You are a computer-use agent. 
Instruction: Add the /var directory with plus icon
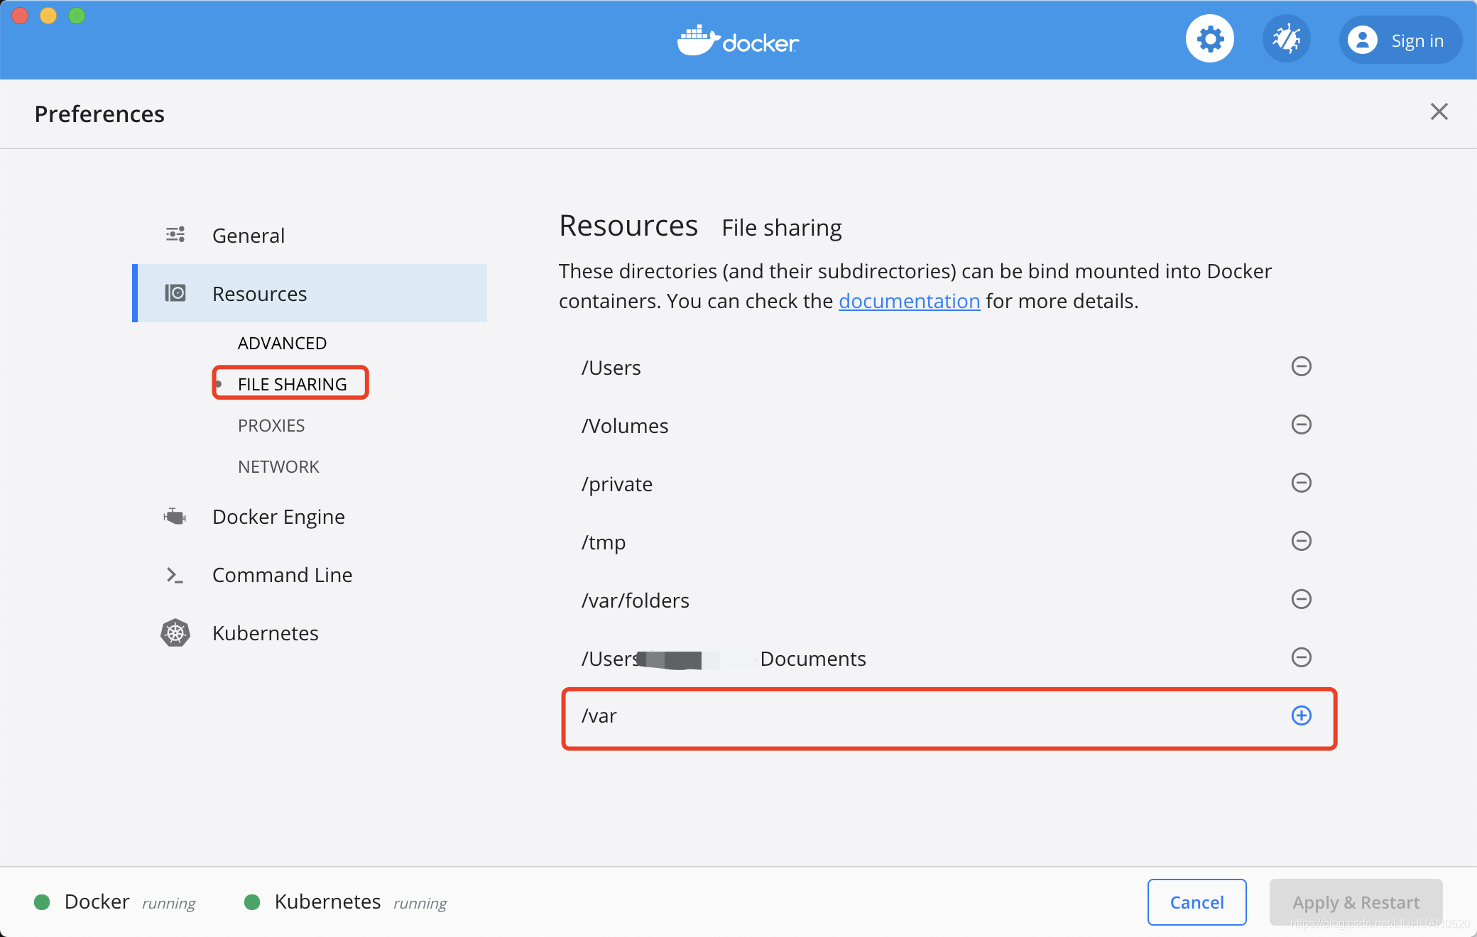point(1301,716)
